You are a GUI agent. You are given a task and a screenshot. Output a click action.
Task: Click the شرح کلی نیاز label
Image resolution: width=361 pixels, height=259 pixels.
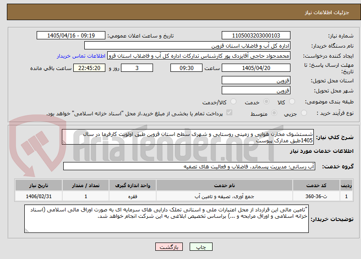point(334,137)
